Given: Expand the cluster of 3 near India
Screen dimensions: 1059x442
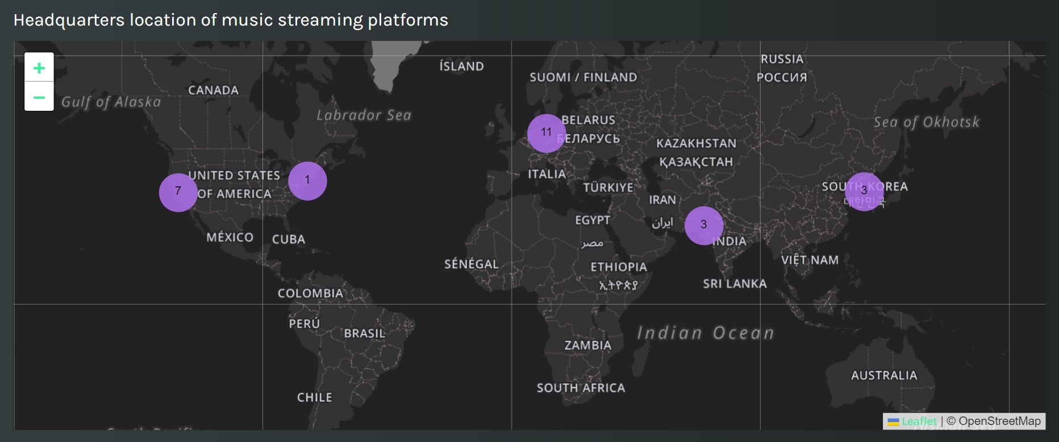Looking at the screenshot, I should 703,225.
